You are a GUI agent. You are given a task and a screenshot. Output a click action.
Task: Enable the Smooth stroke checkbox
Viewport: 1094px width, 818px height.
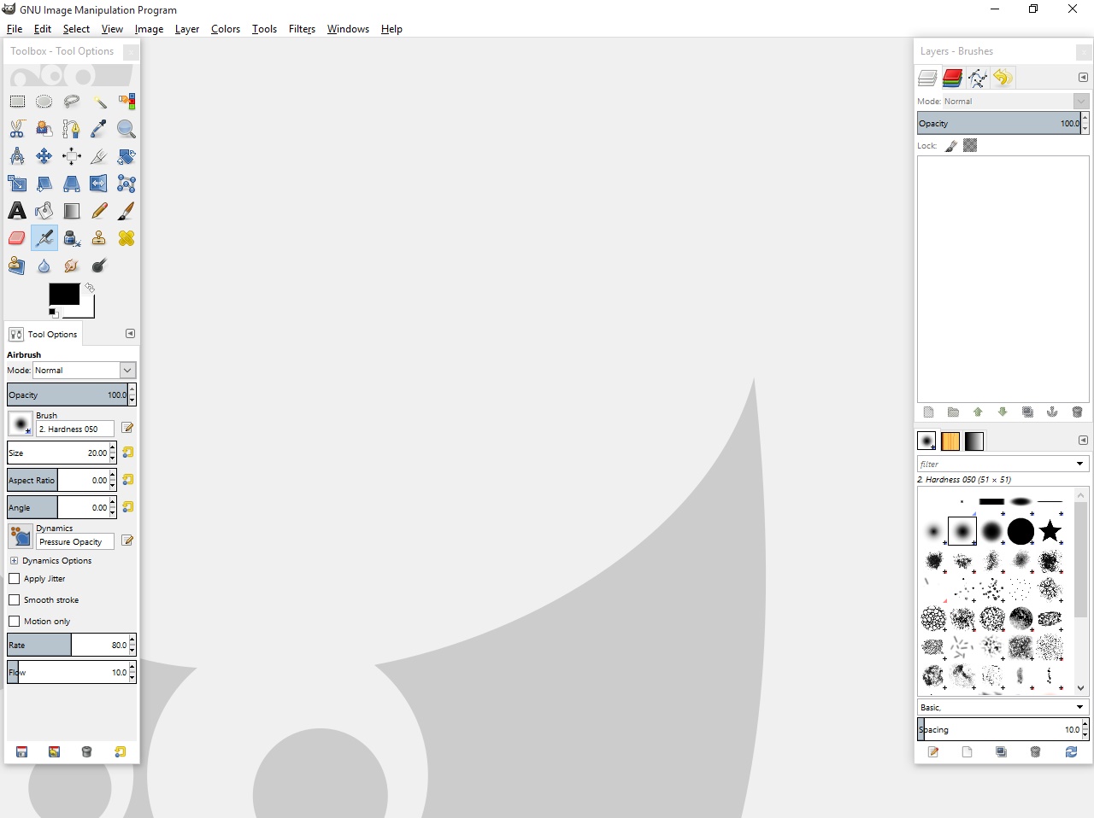pos(15,599)
